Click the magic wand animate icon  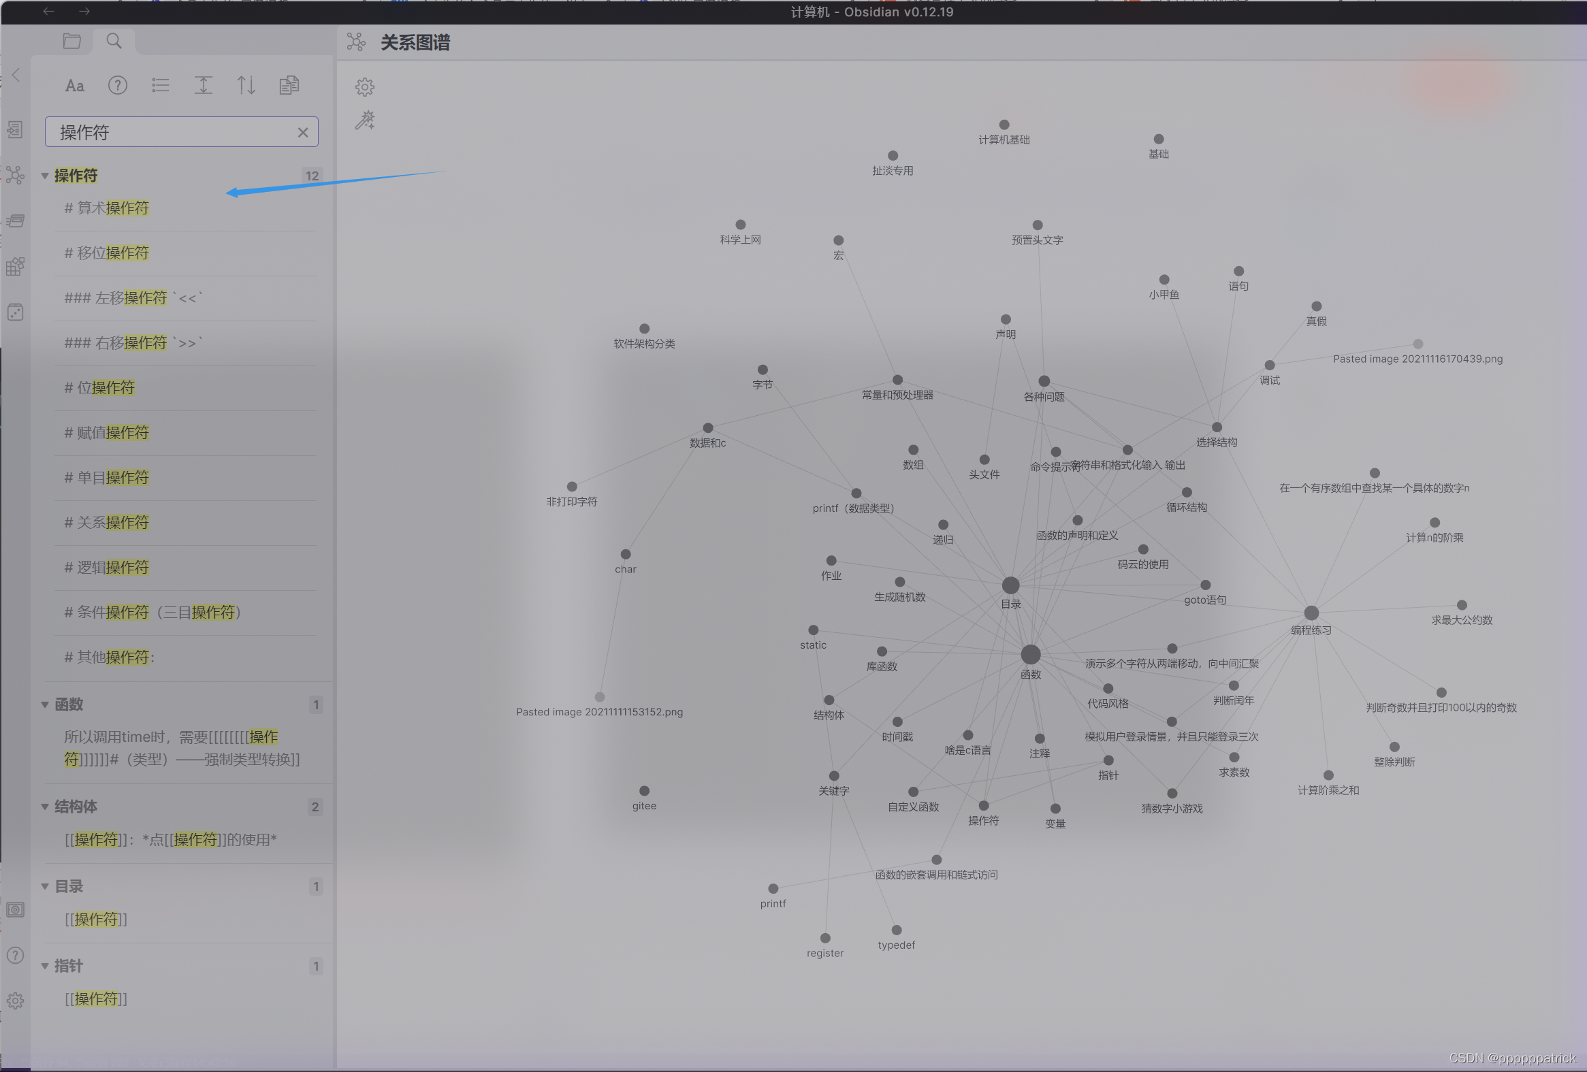365,121
